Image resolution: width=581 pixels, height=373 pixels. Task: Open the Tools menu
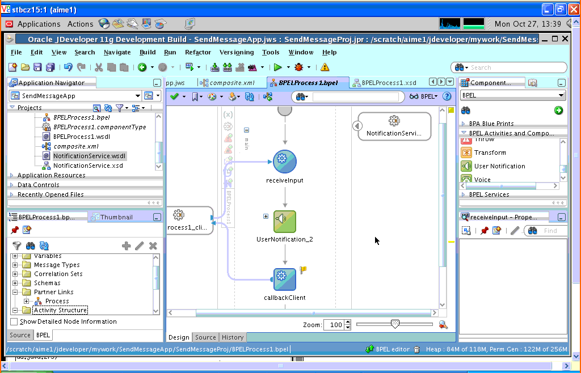pyautogui.click(x=271, y=53)
